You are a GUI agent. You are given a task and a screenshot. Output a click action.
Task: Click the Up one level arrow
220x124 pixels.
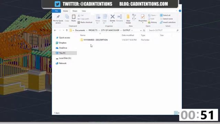pyautogui.click(x=67, y=30)
